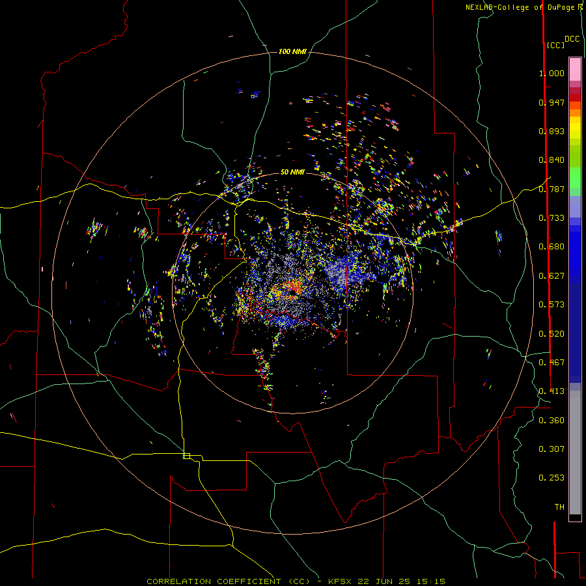Click the pink top segment of the color bar
Screen dimensions: 586x586
click(x=575, y=69)
